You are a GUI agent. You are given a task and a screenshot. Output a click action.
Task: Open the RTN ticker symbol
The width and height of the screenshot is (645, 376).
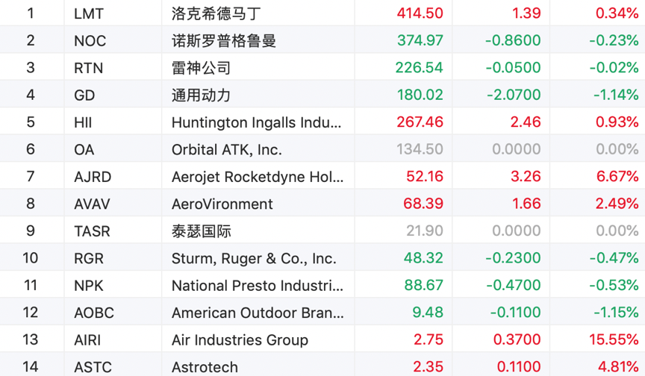click(x=89, y=68)
